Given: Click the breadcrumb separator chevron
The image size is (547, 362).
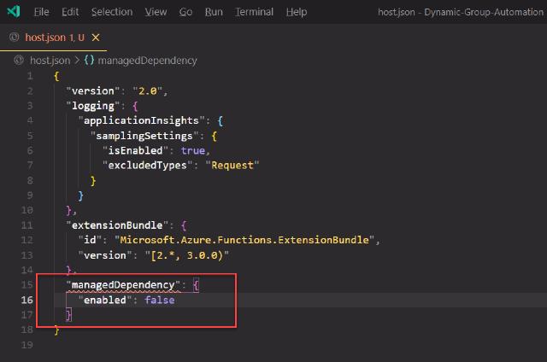Looking at the screenshot, I should (77, 61).
